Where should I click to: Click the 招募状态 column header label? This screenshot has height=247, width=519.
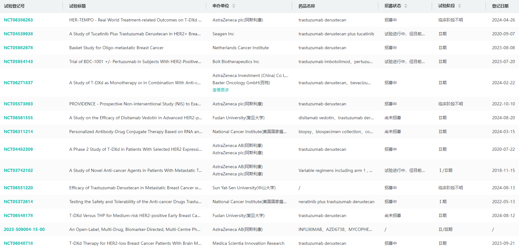(393, 6)
